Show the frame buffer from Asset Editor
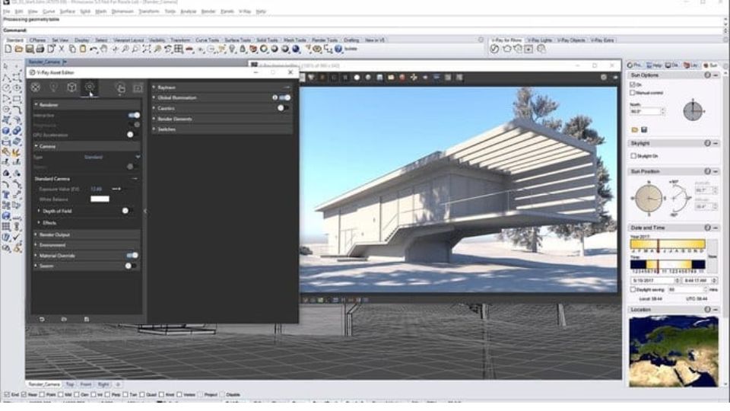The width and height of the screenshot is (730, 411). [138, 88]
